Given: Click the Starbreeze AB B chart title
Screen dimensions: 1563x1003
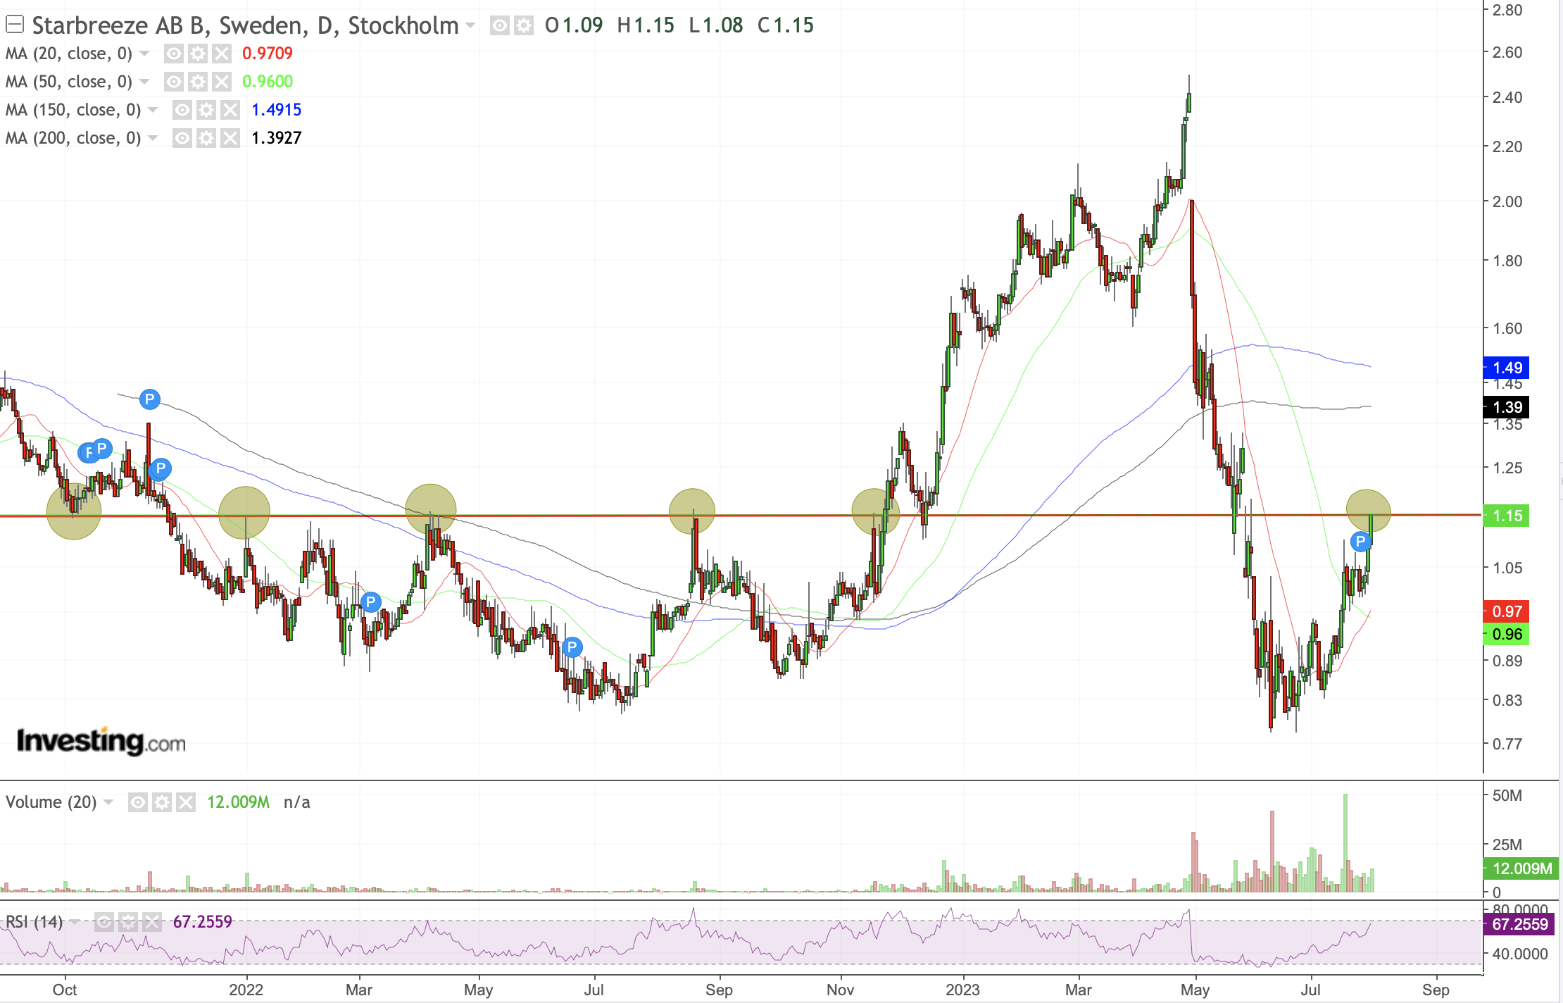Looking at the screenshot, I should point(245,25).
